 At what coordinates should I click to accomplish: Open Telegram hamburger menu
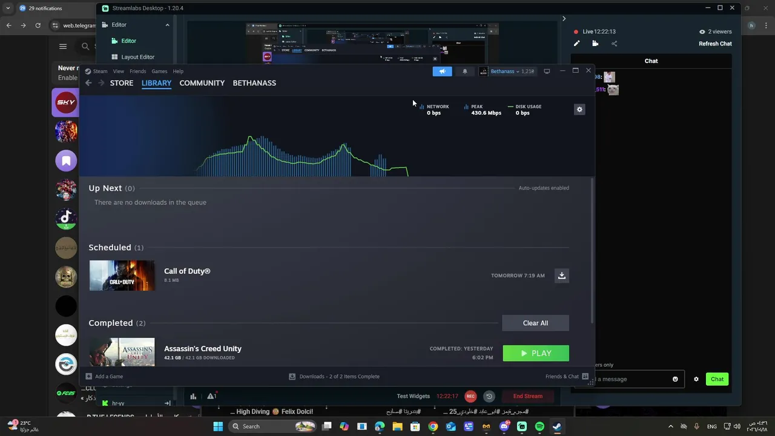tap(63, 46)
